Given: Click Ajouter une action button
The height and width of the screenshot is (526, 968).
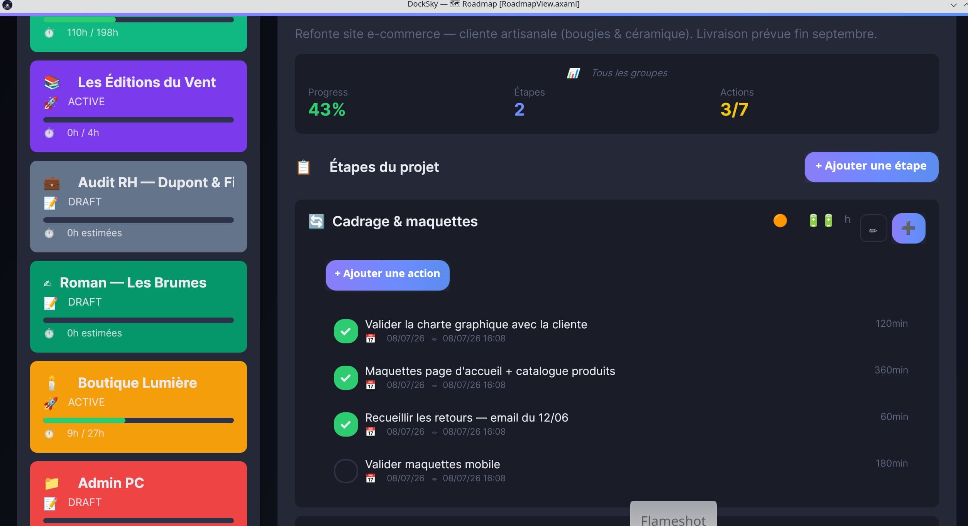Looking at the screenshot, I should [x=388, y=275].
